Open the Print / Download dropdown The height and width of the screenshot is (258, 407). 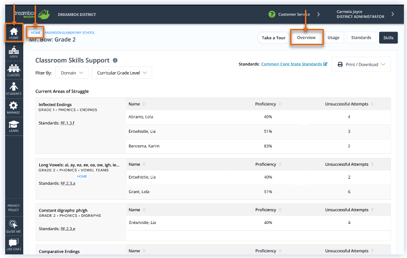[361, 64]
